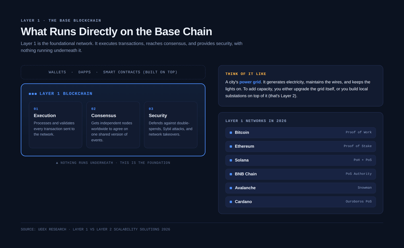Click the blue bullet next to Bitcoin

click(231, 132)
